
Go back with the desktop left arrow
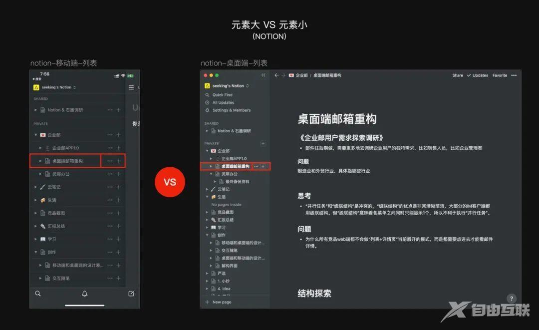(276, 75)
